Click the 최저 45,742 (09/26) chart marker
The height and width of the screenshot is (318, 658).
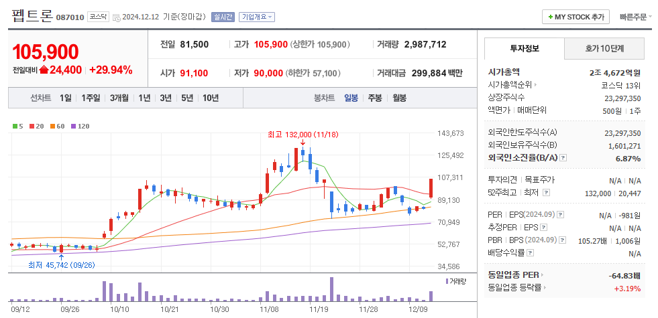pos(61,265)
